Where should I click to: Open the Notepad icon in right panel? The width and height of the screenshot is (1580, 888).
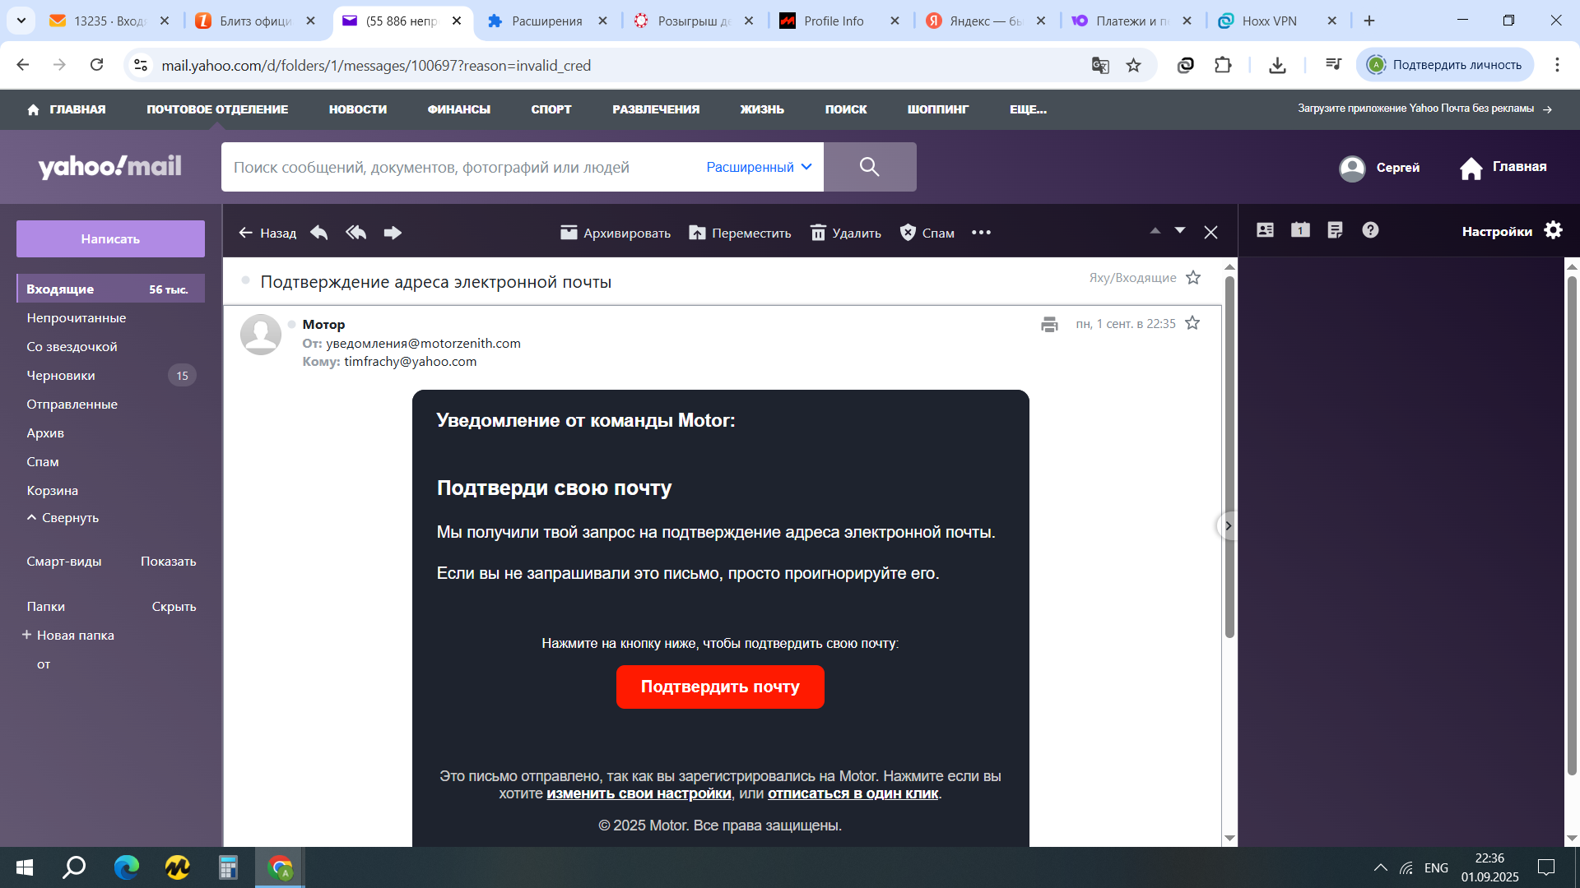click(x=1335, y=230)
